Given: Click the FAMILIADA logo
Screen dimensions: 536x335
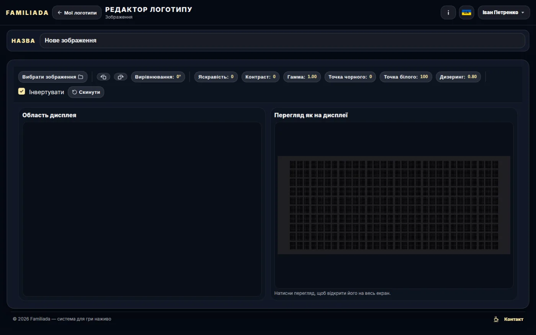Looking at the screenshot, I should tap(27, 13).
